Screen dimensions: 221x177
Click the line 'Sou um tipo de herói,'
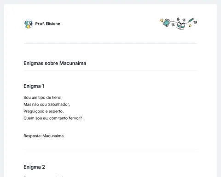pyautogui.click(x=43, y=98)
